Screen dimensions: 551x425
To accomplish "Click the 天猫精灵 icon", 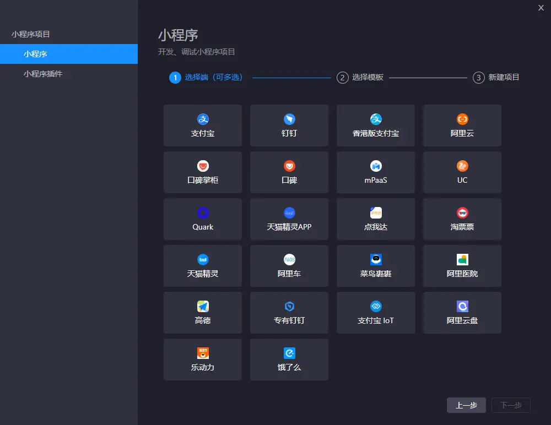I will [x=202, y=266].
